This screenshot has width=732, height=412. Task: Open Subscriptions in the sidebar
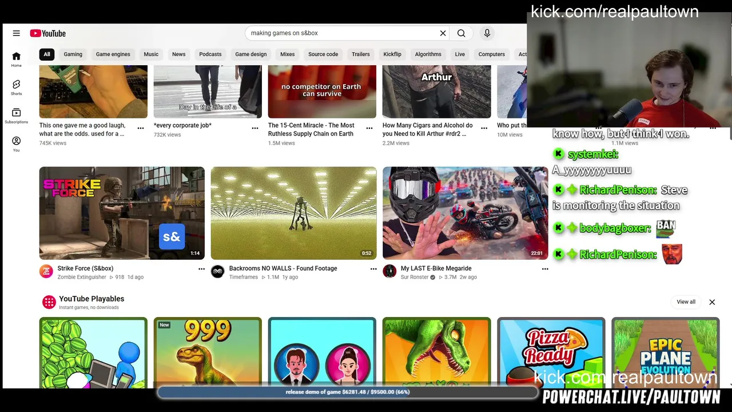16,116
